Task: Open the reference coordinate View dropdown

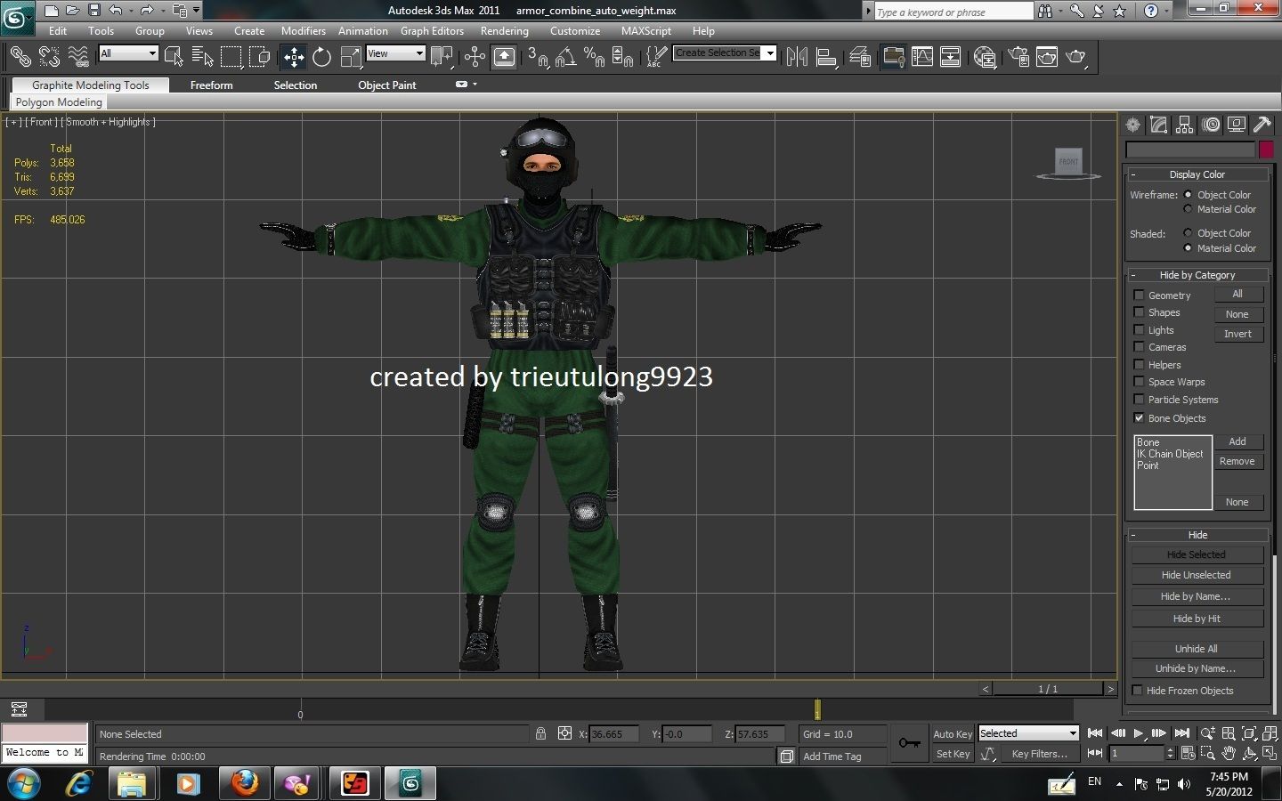Action: pos(395,53)
